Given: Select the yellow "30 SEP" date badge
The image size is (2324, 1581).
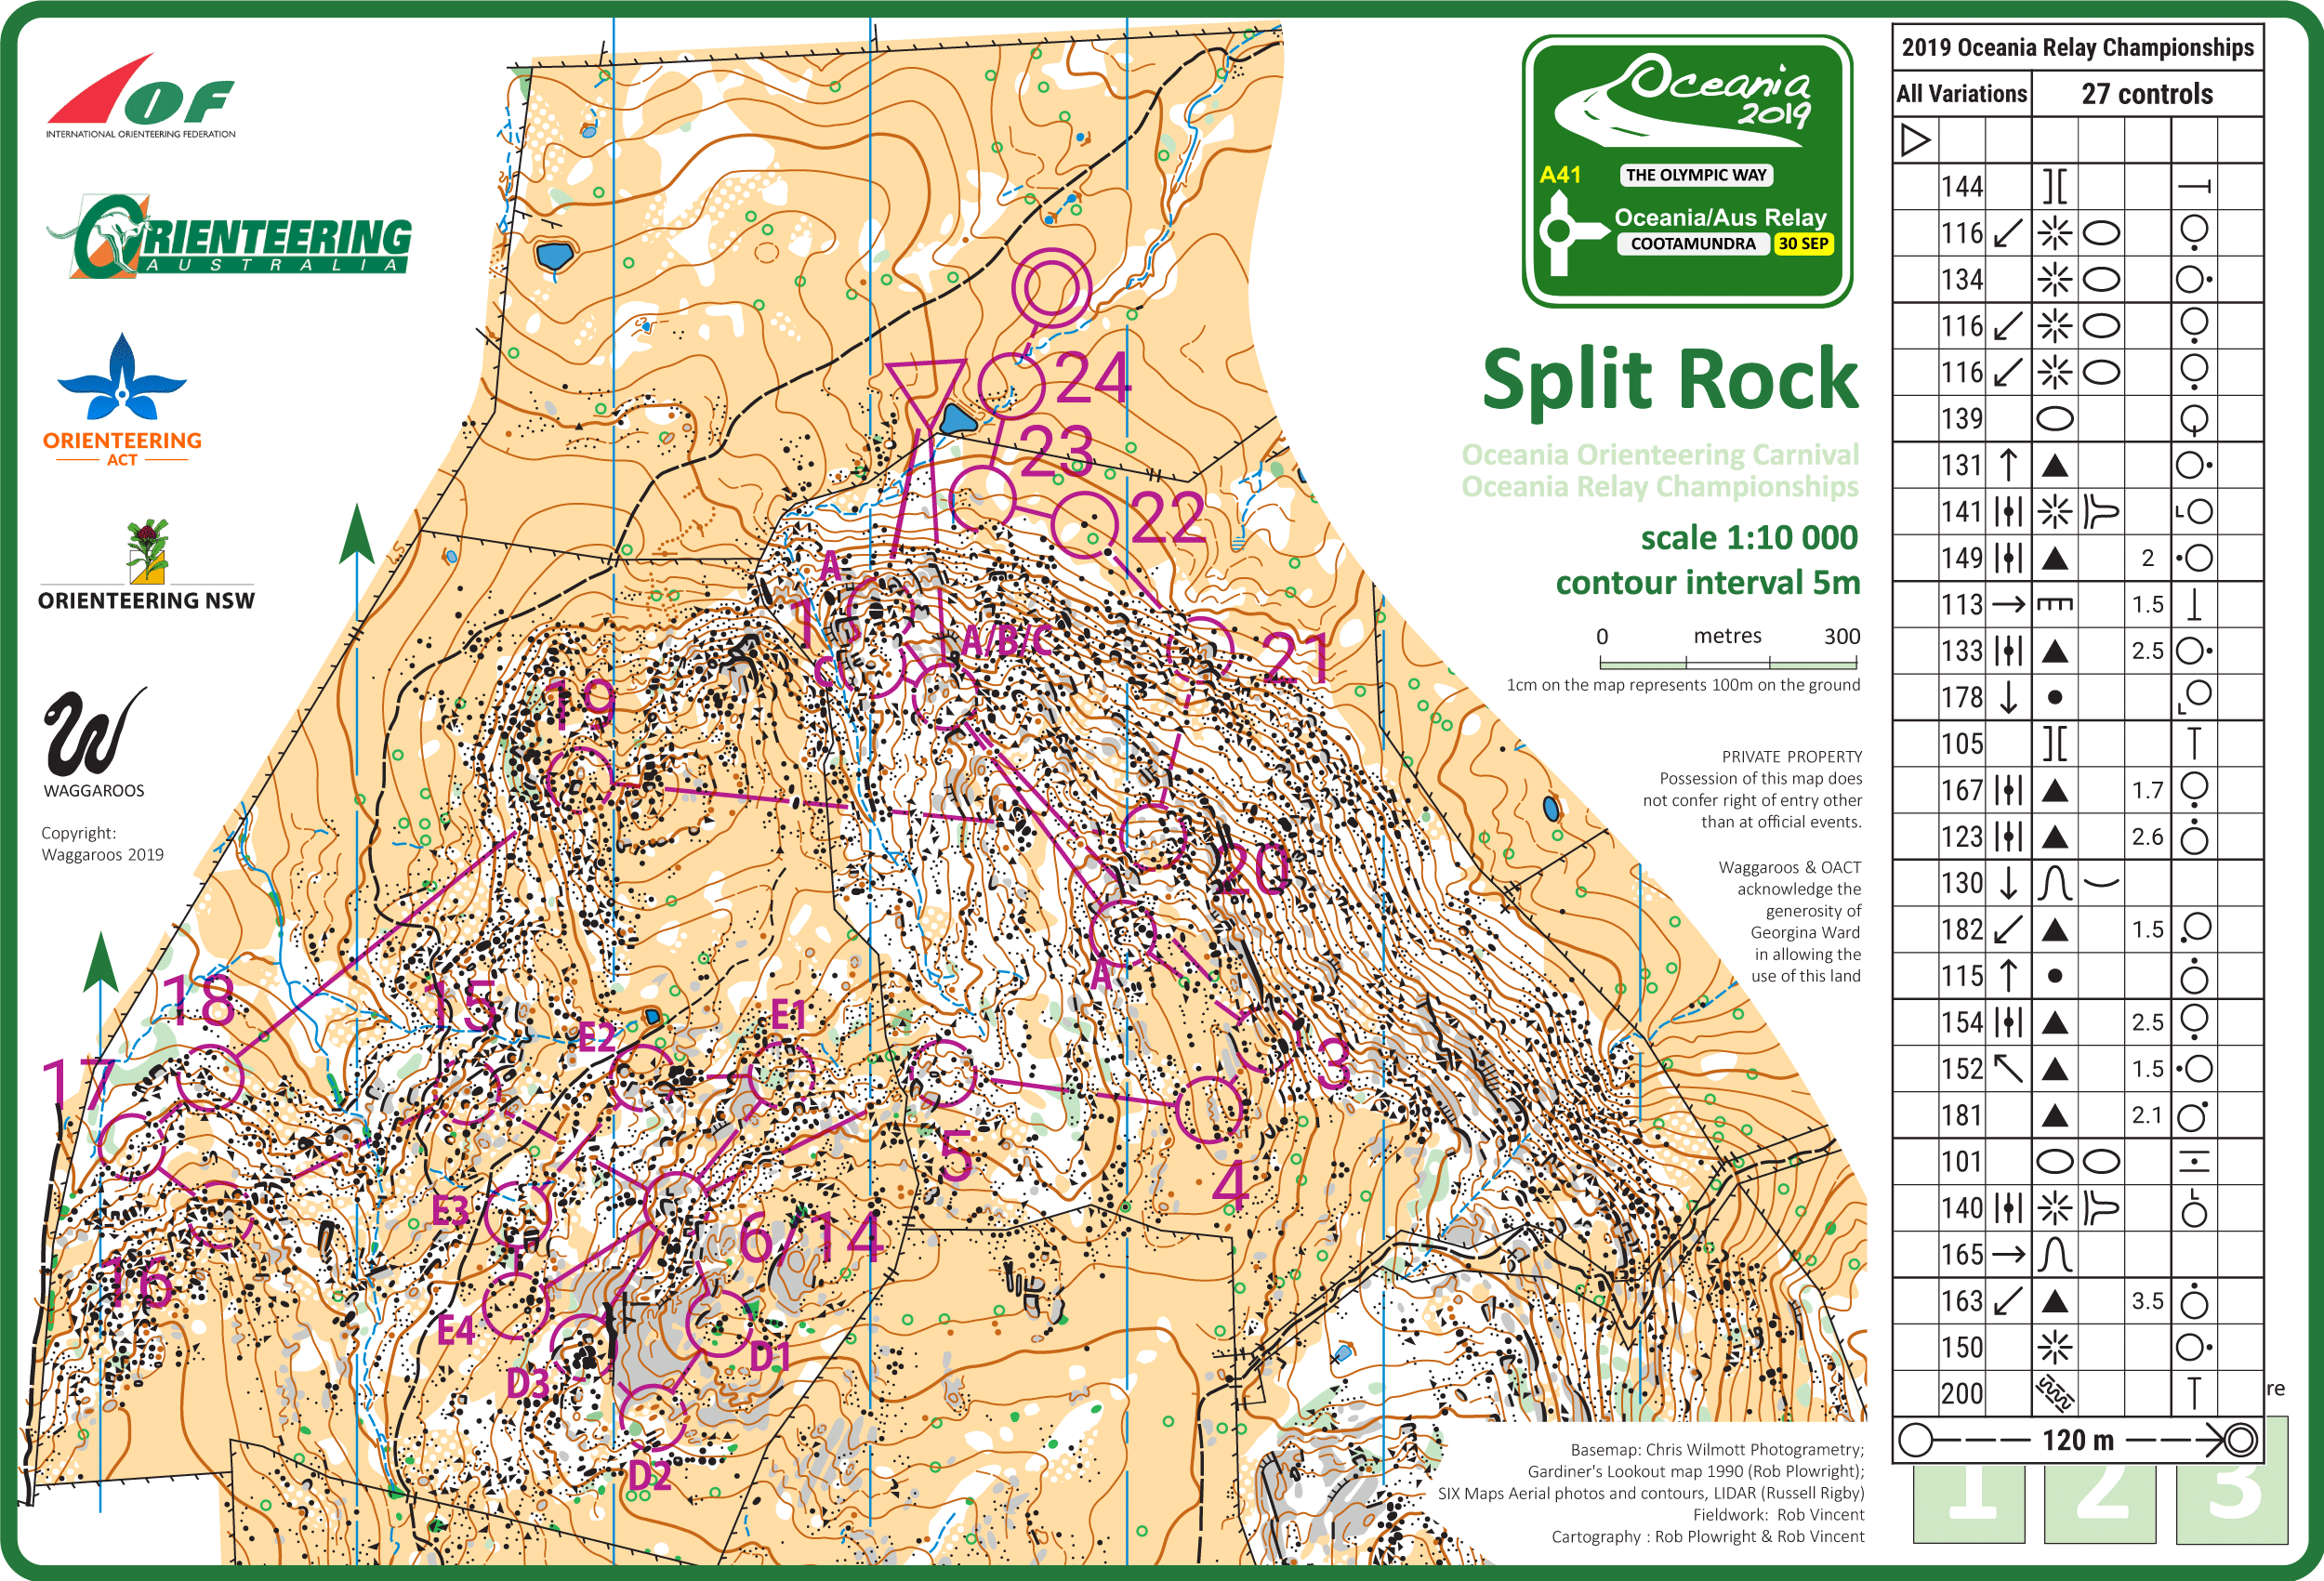Looking at the screenshot, I should [1803, 243].
